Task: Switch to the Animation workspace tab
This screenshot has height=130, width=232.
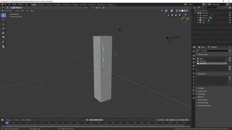Action: point(83,5)
